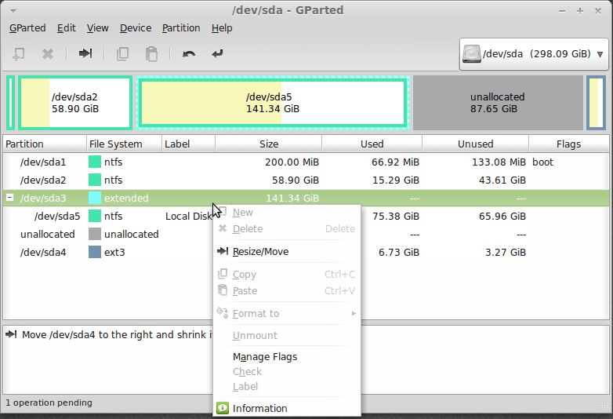Viewport: 613px width, 419px height.
Task: Choose Resize/Move in the context menu
Action: click(x=287, y=252)
